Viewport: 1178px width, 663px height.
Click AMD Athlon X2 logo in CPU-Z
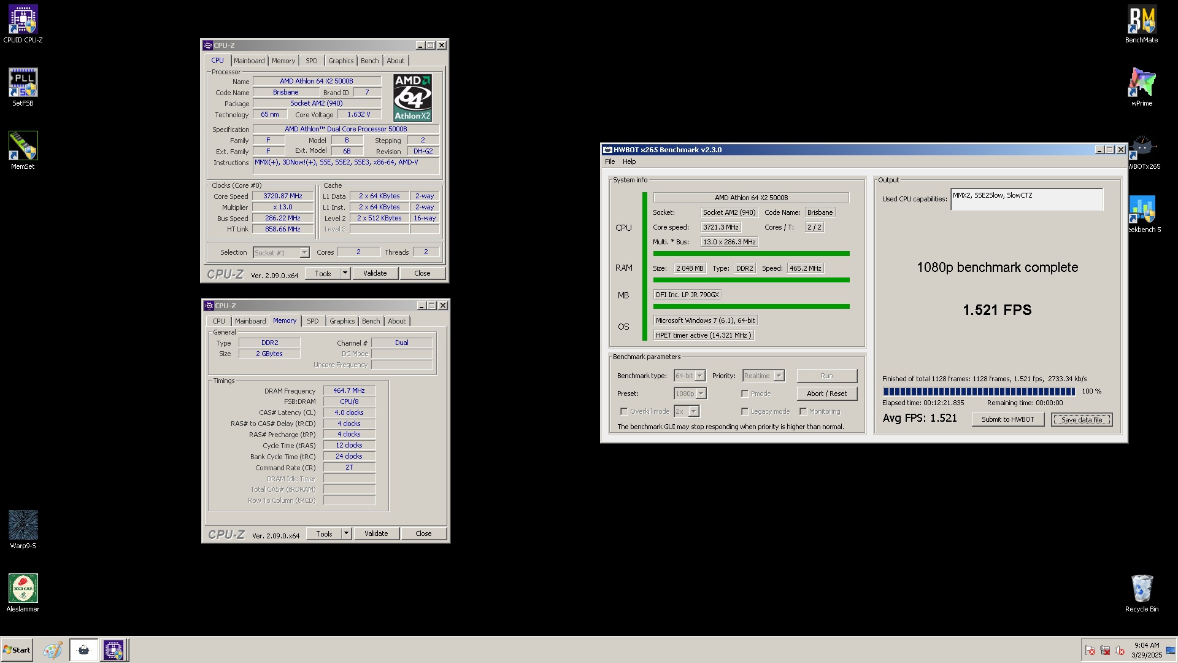(412, 98)
